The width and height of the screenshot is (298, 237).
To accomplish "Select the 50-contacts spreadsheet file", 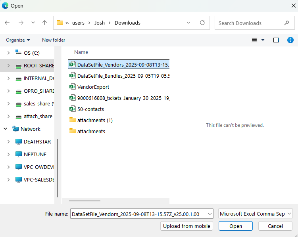I will (90, 109).
